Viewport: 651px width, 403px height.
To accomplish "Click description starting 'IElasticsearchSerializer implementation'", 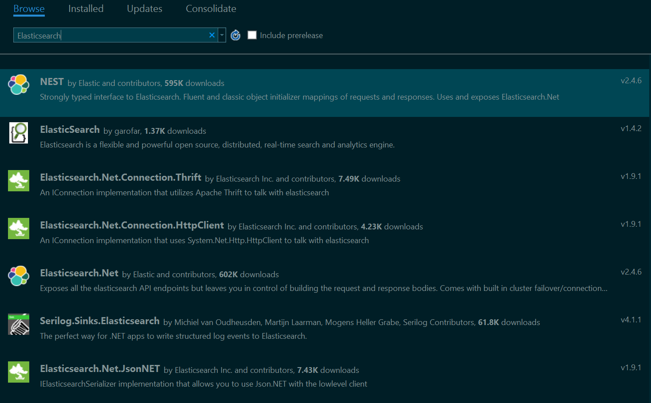I will tap(204, 384).
